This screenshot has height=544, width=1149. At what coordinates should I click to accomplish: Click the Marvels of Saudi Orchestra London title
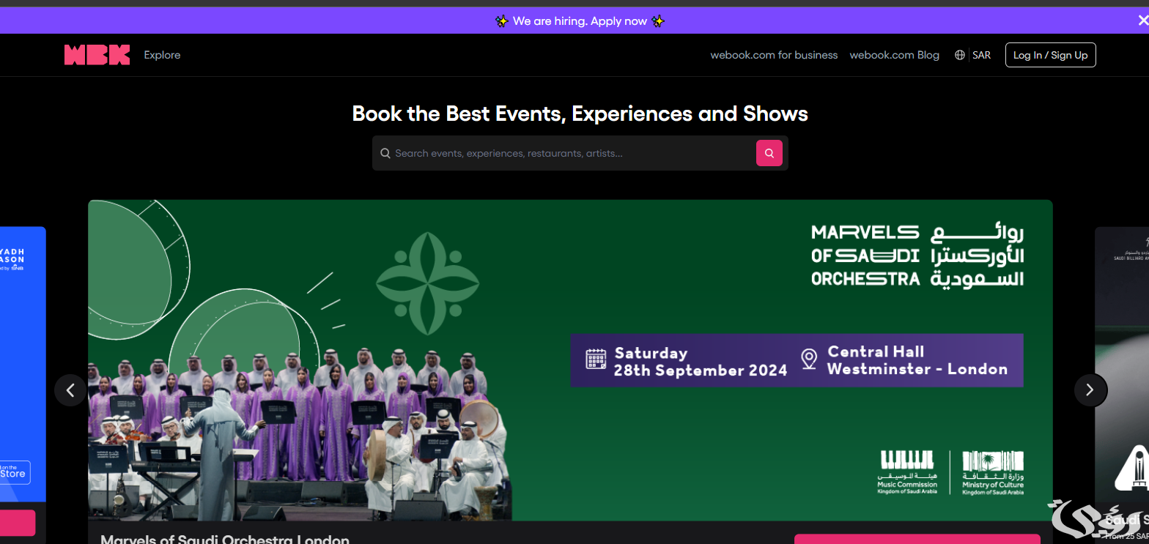pyautogui.click(x=225, y=540)
